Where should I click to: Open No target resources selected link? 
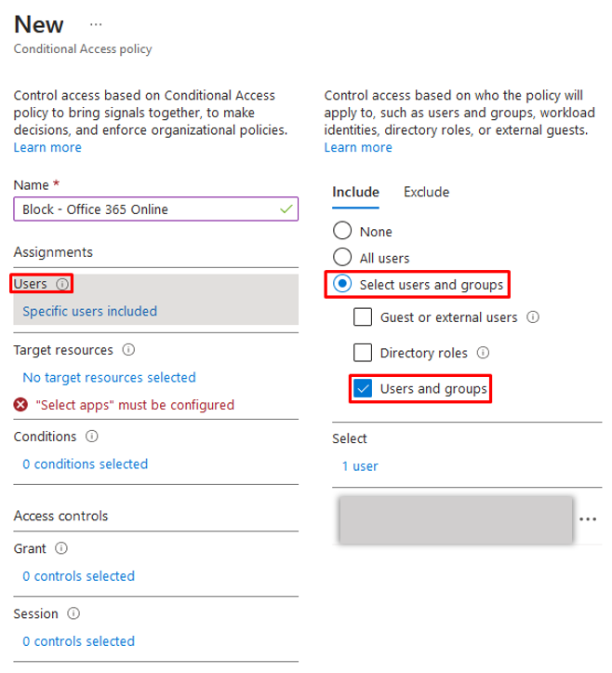point(109,378)
